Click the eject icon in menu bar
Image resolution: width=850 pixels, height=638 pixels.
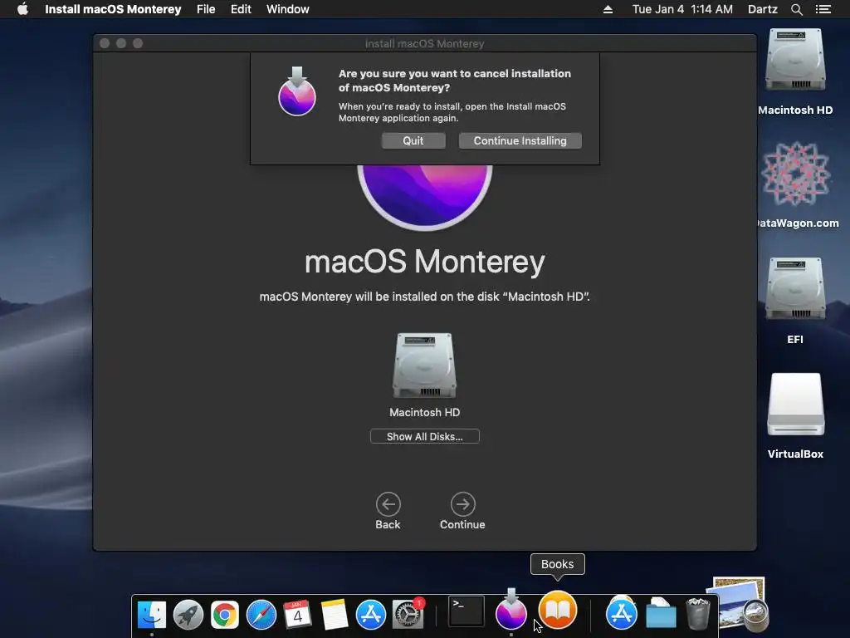click(608, 9)
